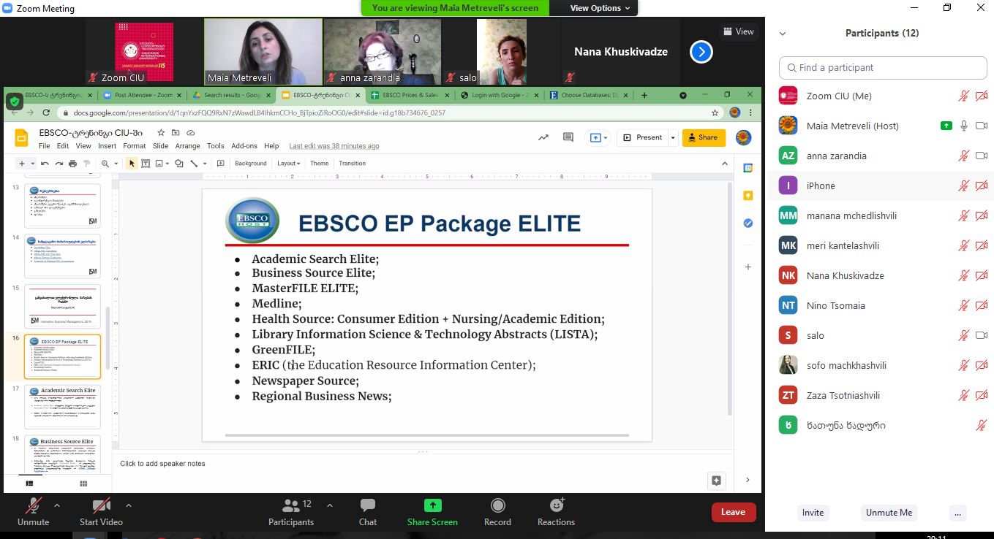Open the Add-ons menu in Slides
The height and width of the screenshot is (539, 994).
click(244, 146)
